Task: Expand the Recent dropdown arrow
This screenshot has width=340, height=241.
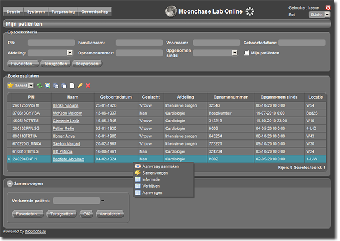Action: click(x=31, y=86)
